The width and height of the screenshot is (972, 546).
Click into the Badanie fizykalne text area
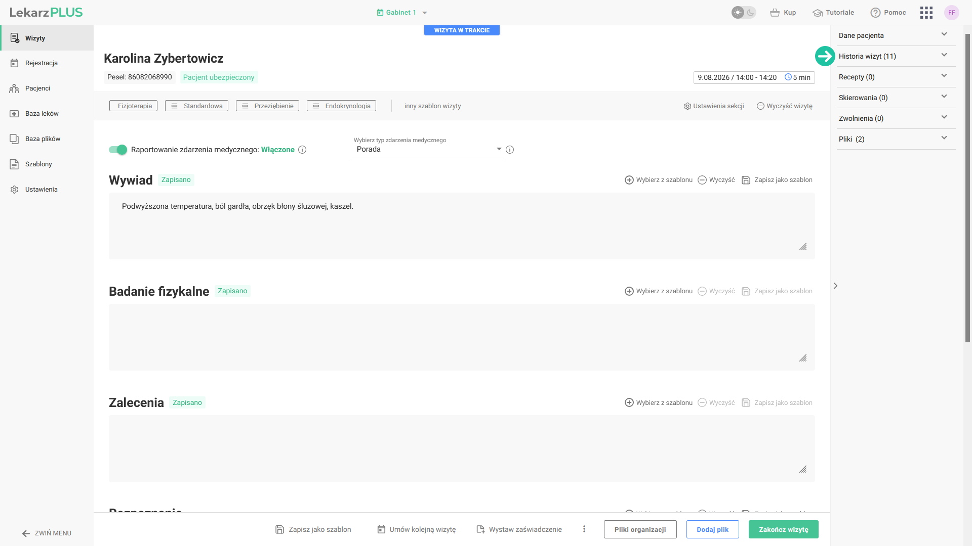tap(462, 337)
